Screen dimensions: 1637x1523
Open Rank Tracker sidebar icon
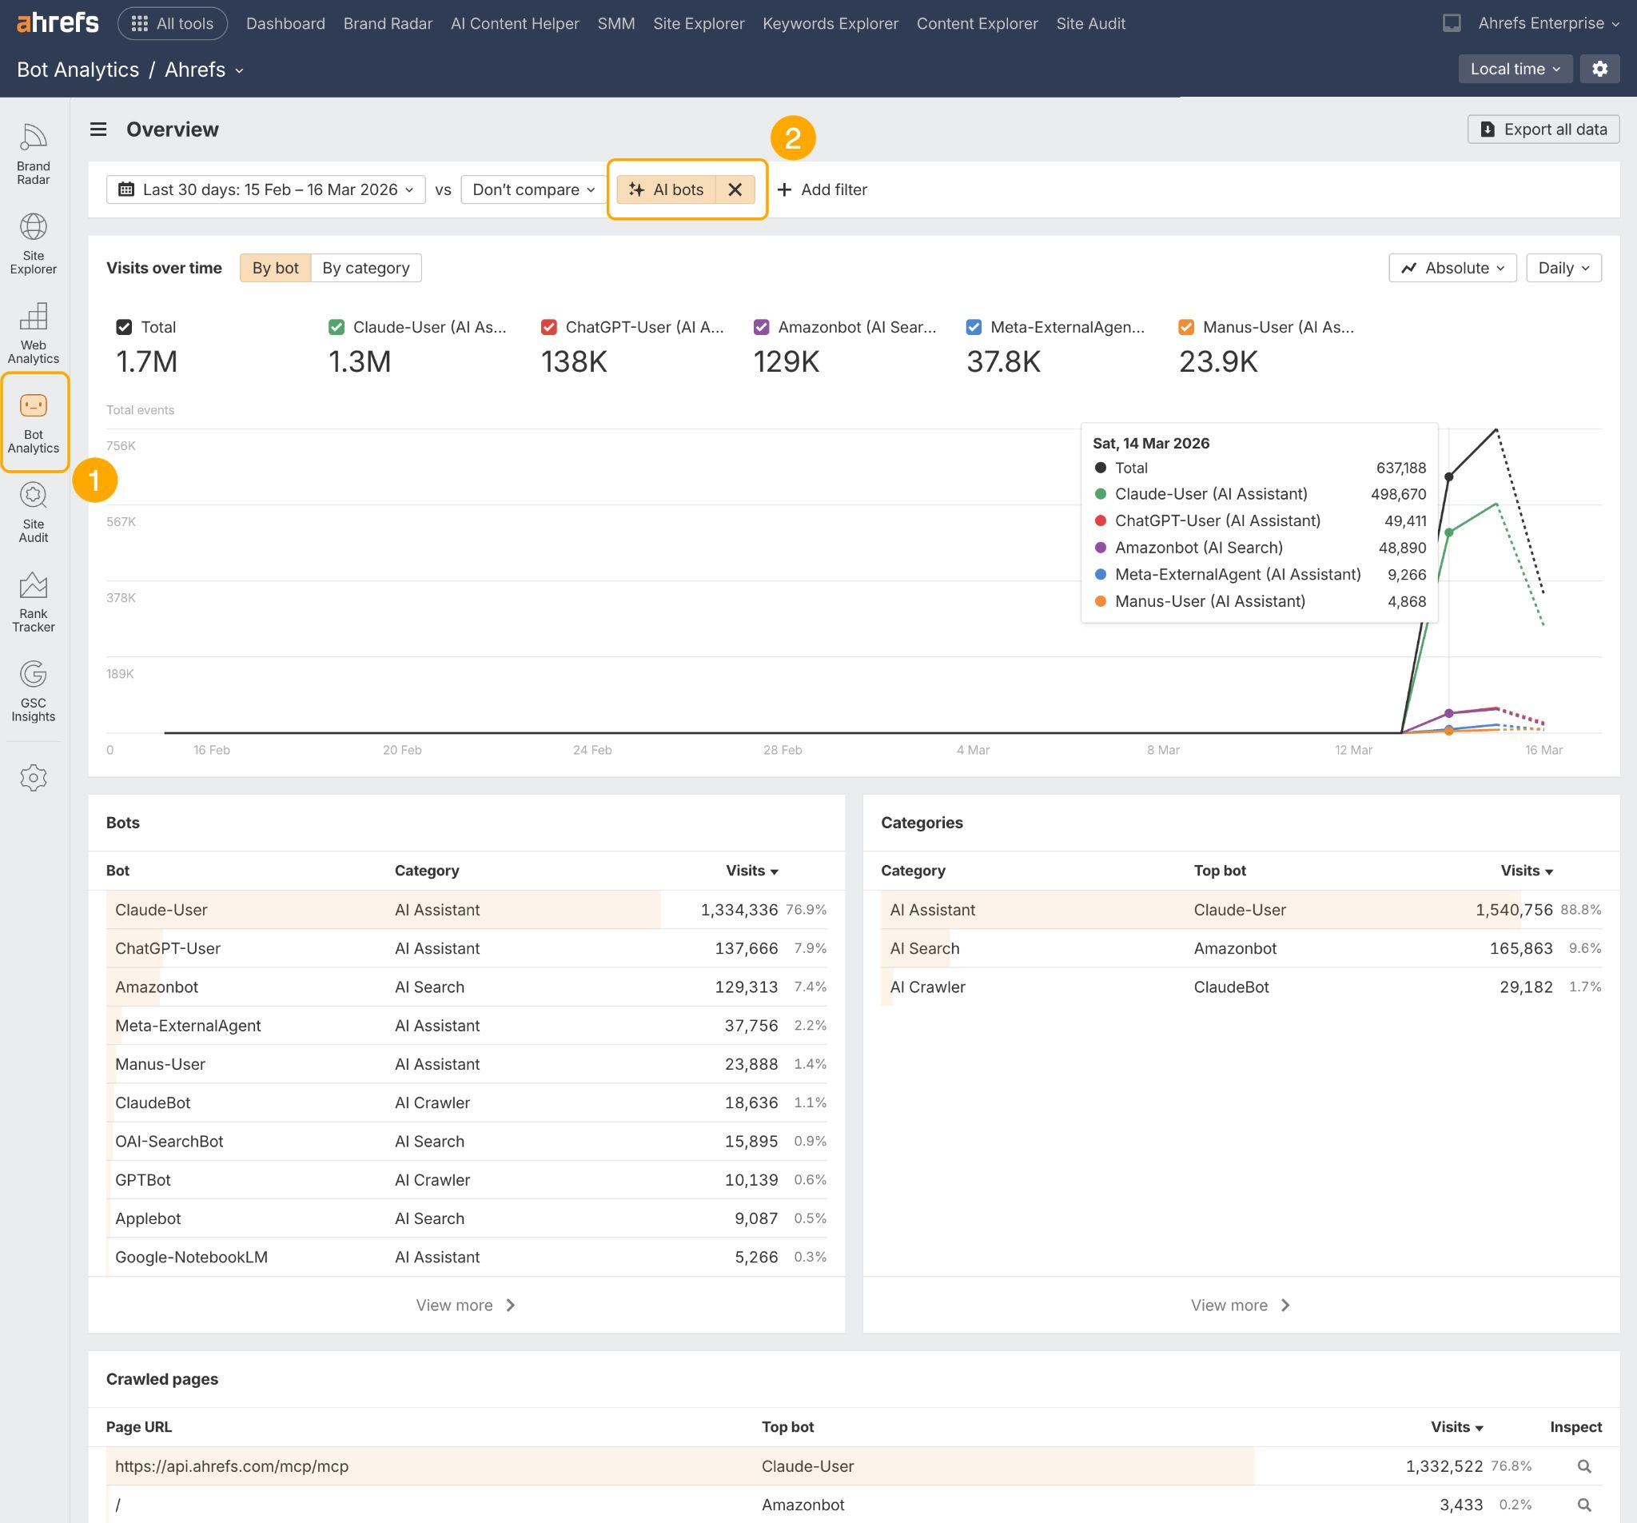click(33, 602)
